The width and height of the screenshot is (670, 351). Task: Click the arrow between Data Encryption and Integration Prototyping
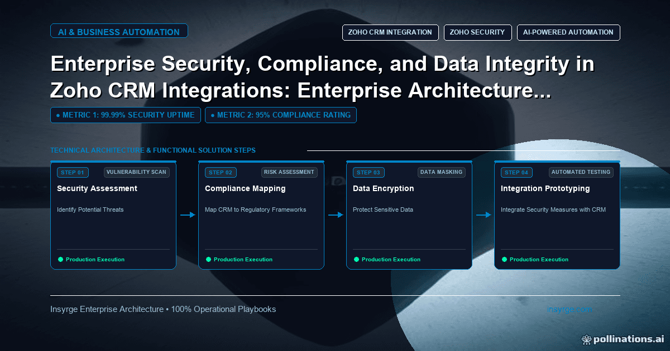[484, 214]
